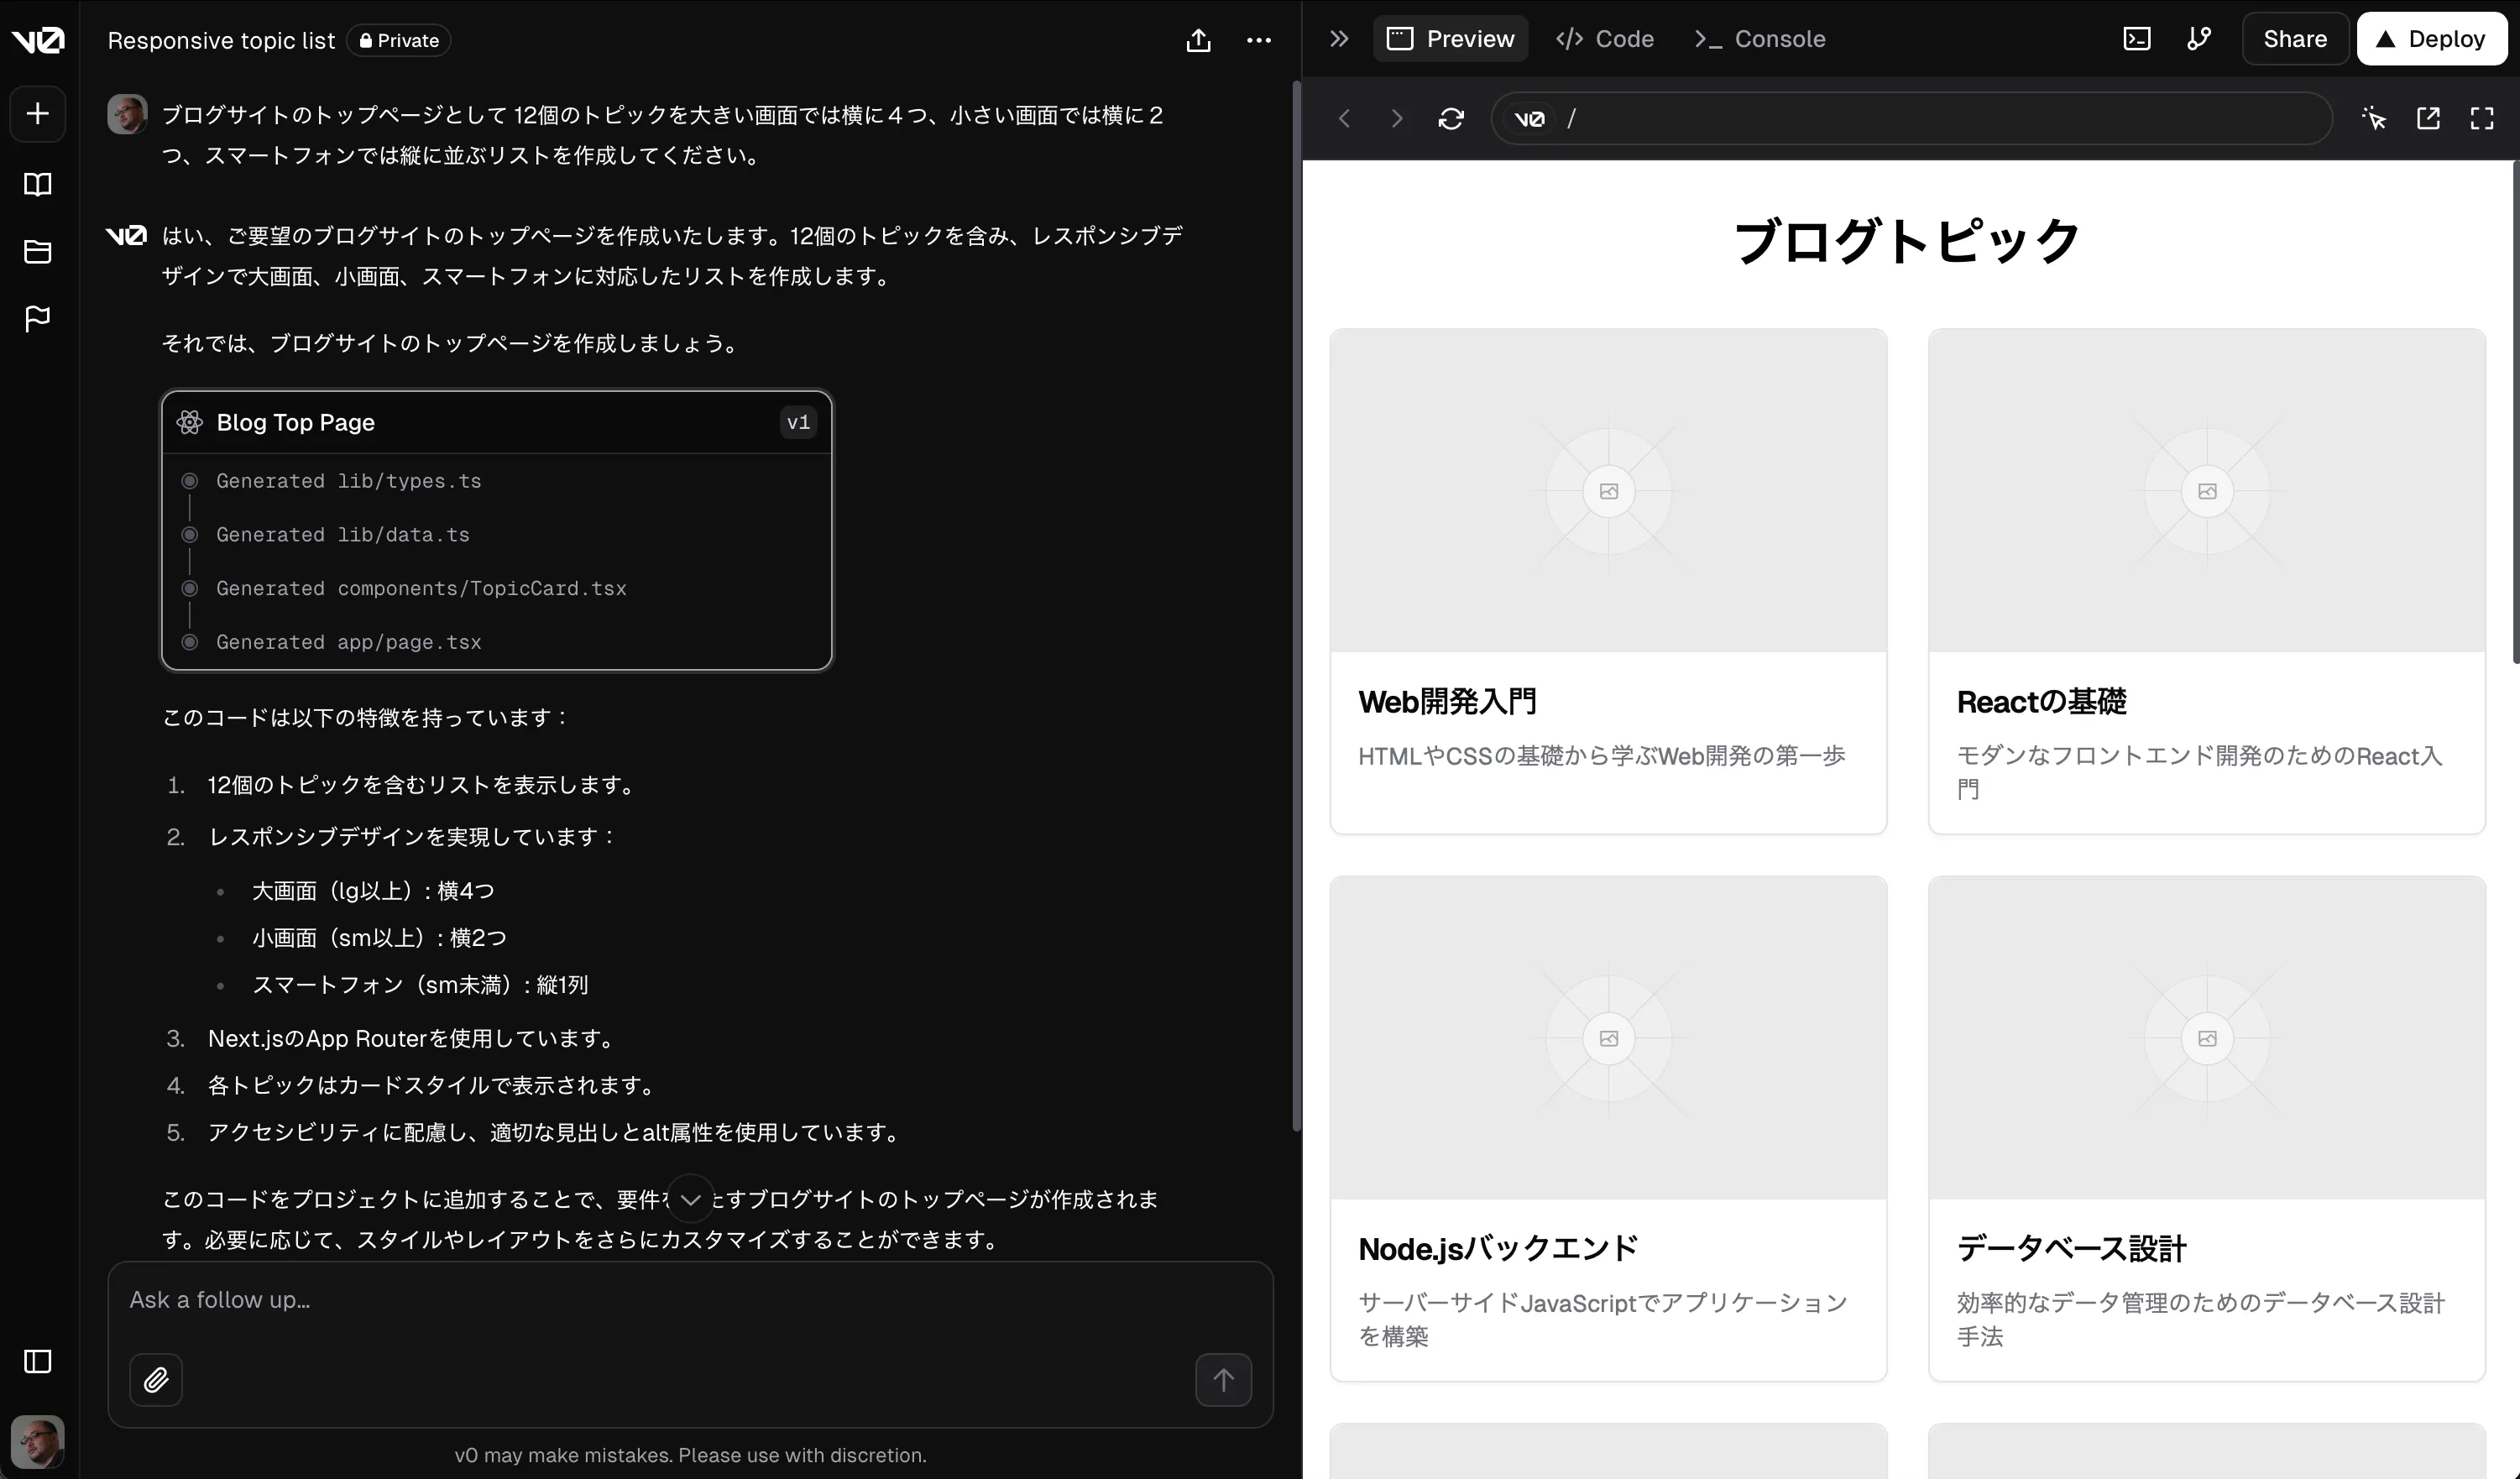
Task: Click the user message avatar in chat
Action: pyautogui.click(x=127, y=114)
